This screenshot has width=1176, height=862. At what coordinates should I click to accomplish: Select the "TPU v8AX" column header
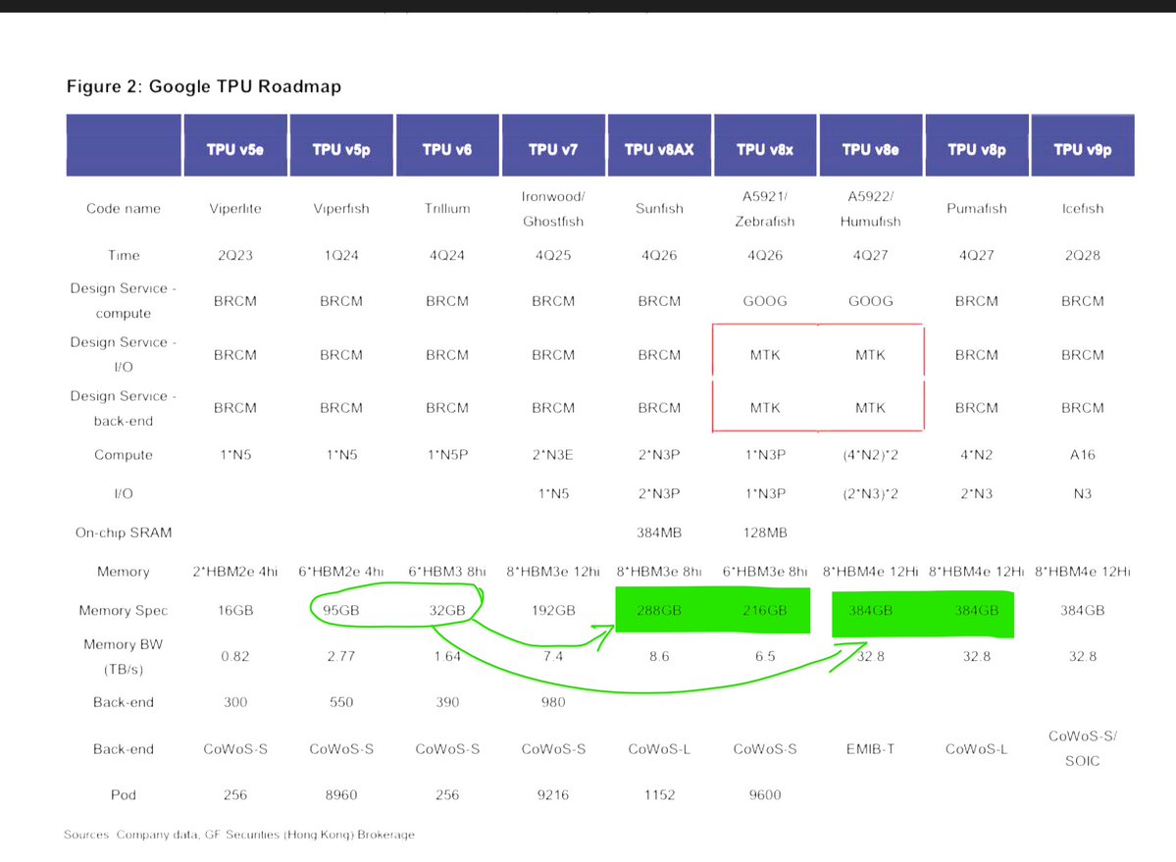point(659,145)
